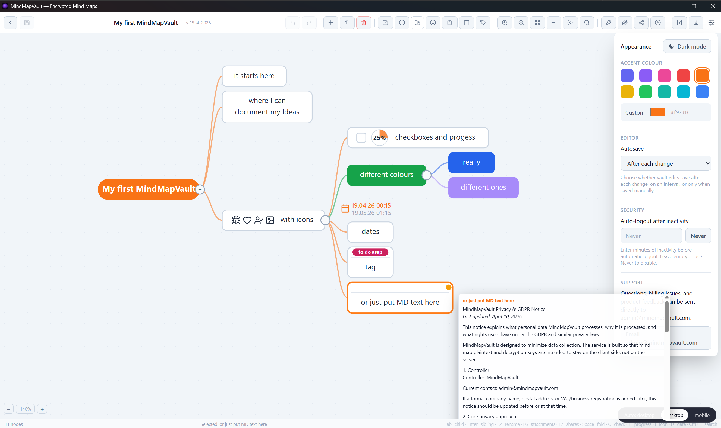Screen dimensions: 721x428
Task: Click the '19.04.26 00:15' date text
Action: coord(371,205)
